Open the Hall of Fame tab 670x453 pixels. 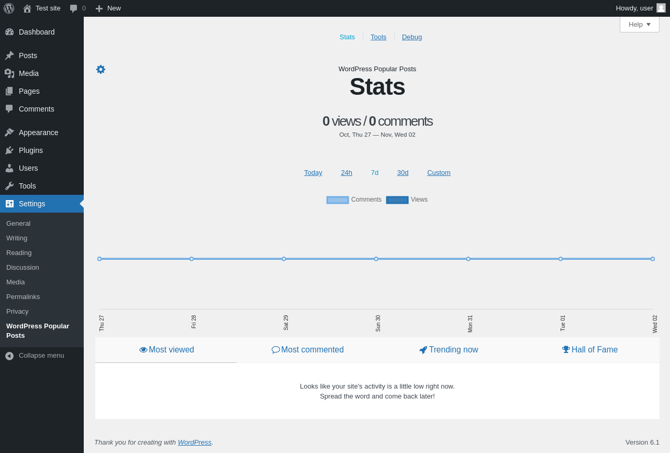click(x=589, y=350)
